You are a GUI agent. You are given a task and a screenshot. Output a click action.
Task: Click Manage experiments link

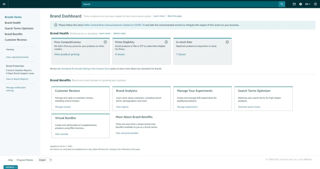coord(187,107)
